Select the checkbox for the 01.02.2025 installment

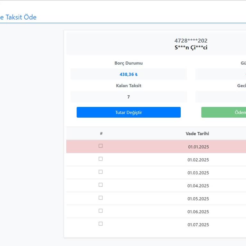click(101, 159)
